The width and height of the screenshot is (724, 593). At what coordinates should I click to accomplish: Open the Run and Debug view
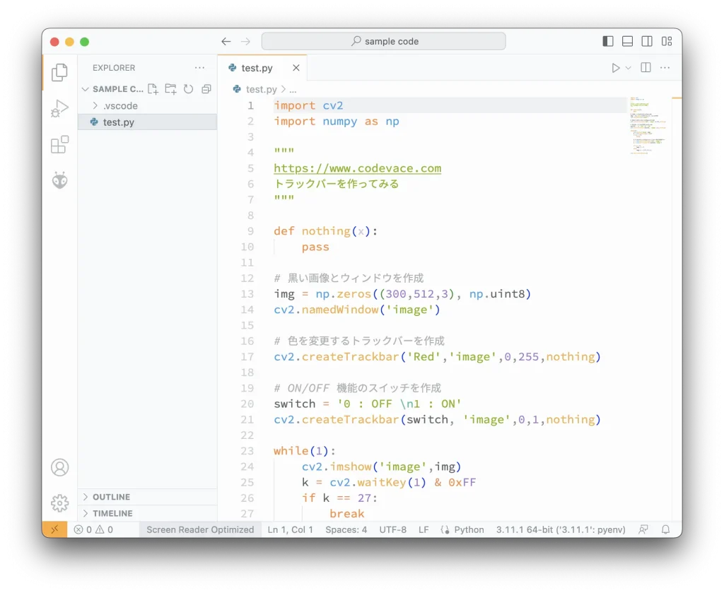[59, 107]
